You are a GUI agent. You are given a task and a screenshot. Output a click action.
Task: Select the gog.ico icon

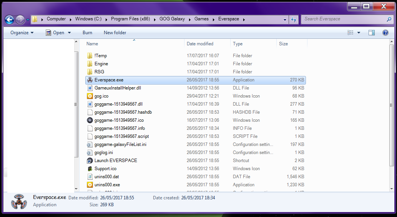90,96
